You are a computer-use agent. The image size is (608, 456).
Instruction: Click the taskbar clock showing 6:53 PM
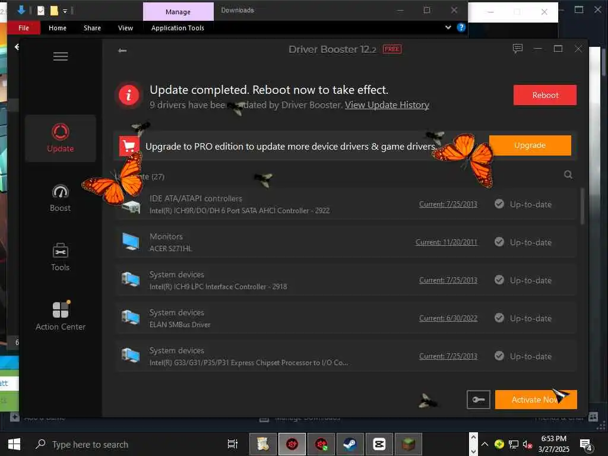[554, 444]
